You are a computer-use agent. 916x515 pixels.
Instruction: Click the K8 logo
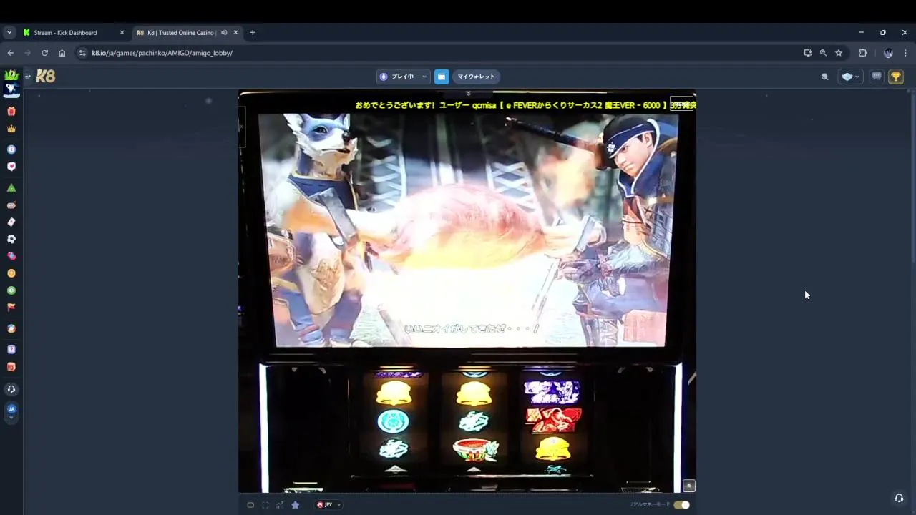[x=46, y=76]
